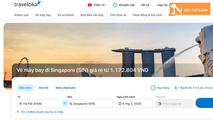This screenshot has height=120, width=213.
Task: Open Đưa đón sân bay section
Action: tap(92, 15)
